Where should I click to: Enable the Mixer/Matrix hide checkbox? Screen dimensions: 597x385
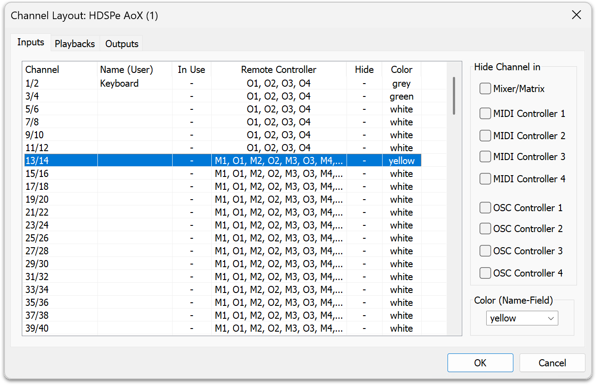(x=485, y=89)
